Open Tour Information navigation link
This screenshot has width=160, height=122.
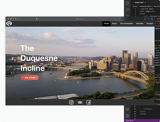(x=126, y=24)
